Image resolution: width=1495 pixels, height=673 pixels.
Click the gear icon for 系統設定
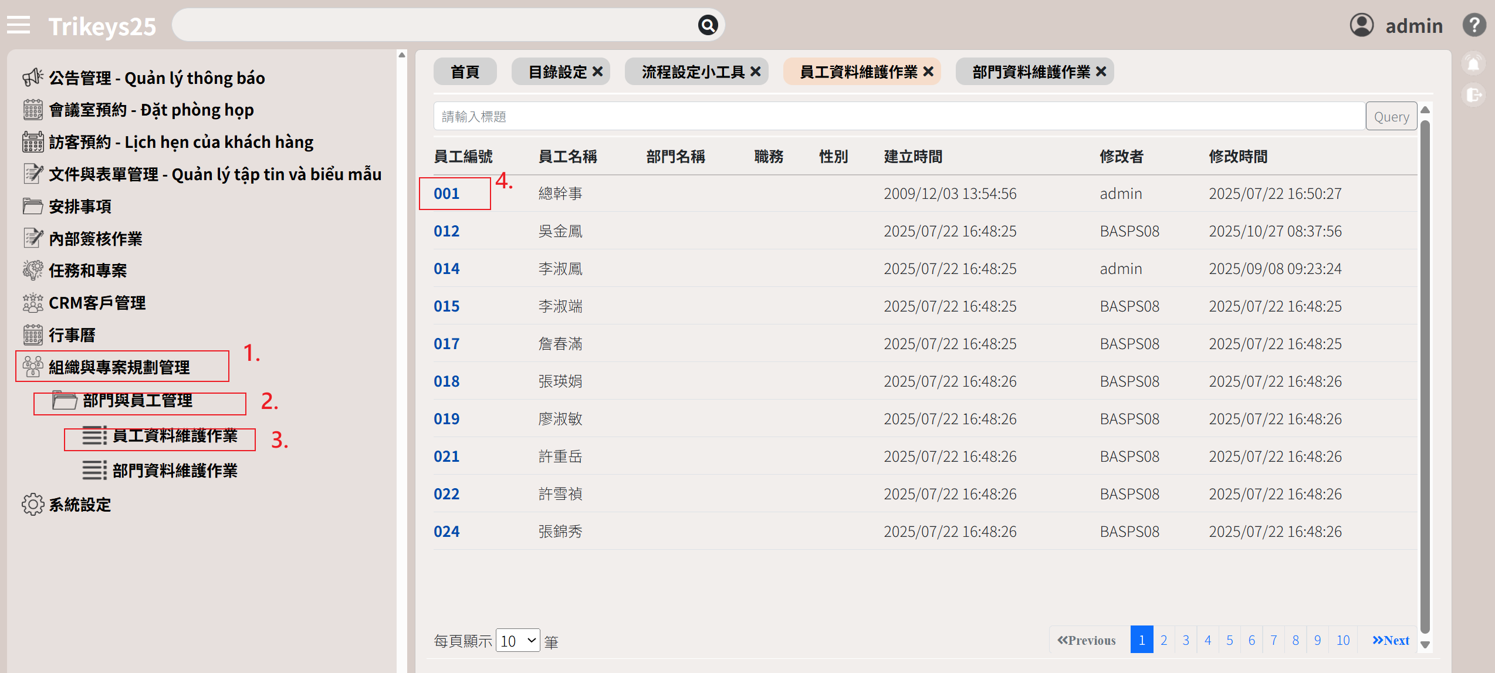33,505
